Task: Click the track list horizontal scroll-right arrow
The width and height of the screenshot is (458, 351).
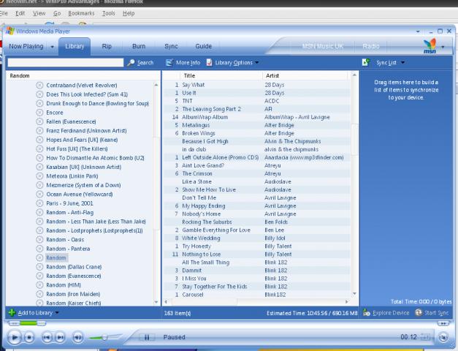Action: point(347,301)
